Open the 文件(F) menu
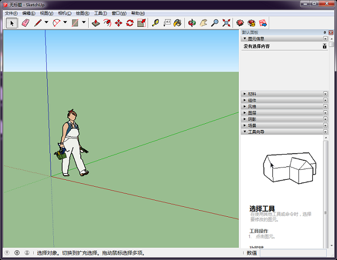The width and height of the screenshot is (337, 260). pos(11,13)
